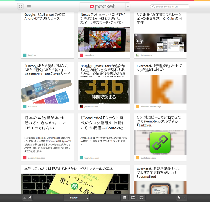Image resolution: width=210 pixels, height=202 pixels.
Task: Click the Favory screenshot thumbnail
Action: 47,92
